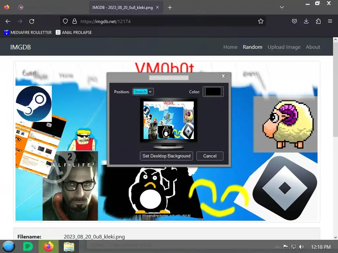338x253 pixels.
Task: Open the Upload Image nav link
Action: pyautogui.click(x=284, y=47)
